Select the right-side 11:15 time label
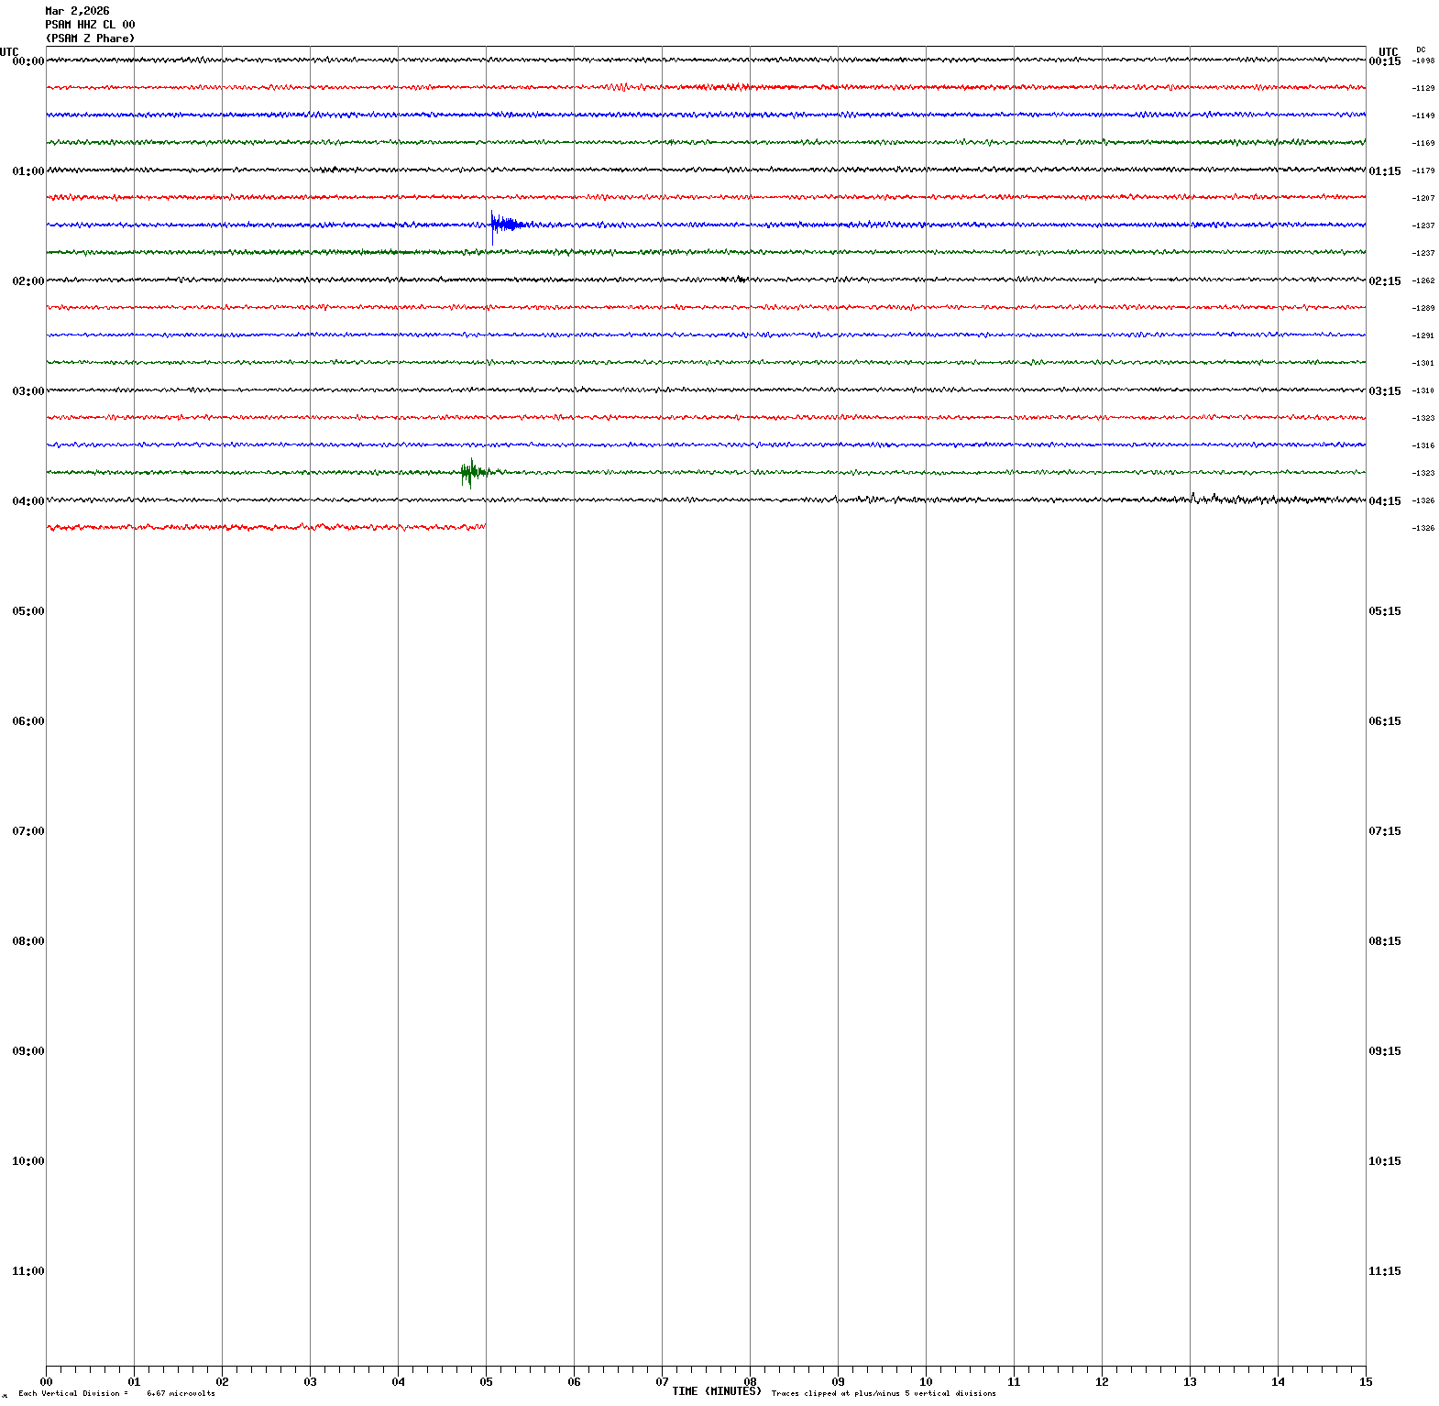This screenshot has width=1439, height=1406. tap(1384, 1271)
